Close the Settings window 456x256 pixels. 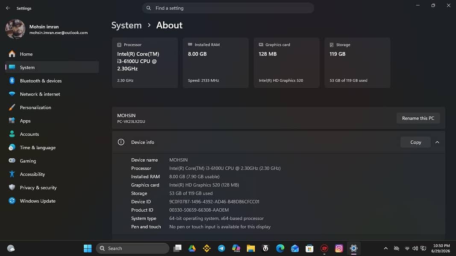[449, 5]
